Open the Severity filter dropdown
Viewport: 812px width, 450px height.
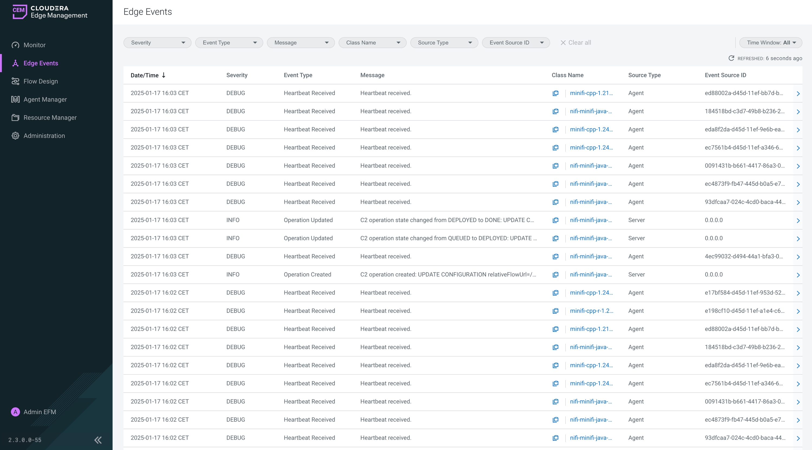157,43
